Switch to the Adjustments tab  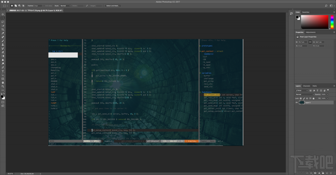click(311, 32)
